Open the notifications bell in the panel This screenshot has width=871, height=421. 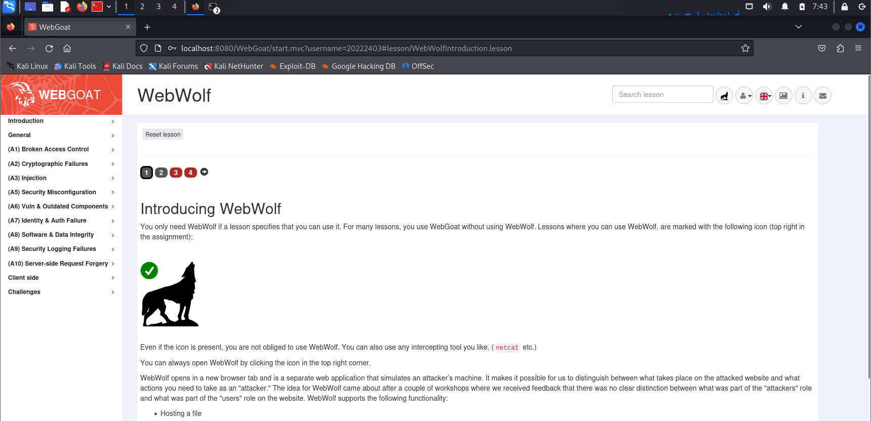coord(785,7)
